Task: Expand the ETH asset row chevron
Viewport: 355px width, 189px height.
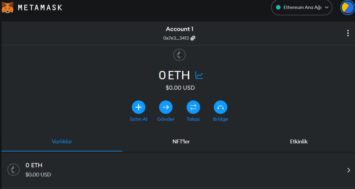Action: tap(348, 170)
